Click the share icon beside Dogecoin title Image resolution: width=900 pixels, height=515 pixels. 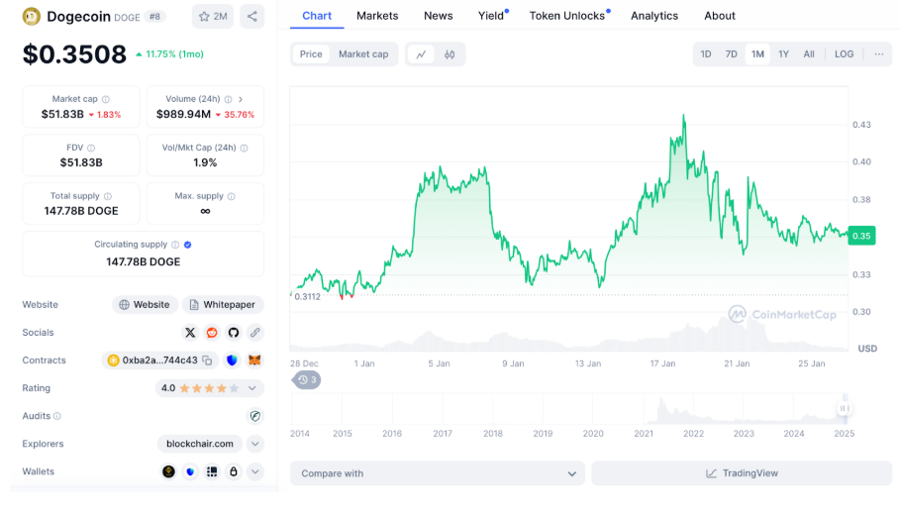[251, 16]
